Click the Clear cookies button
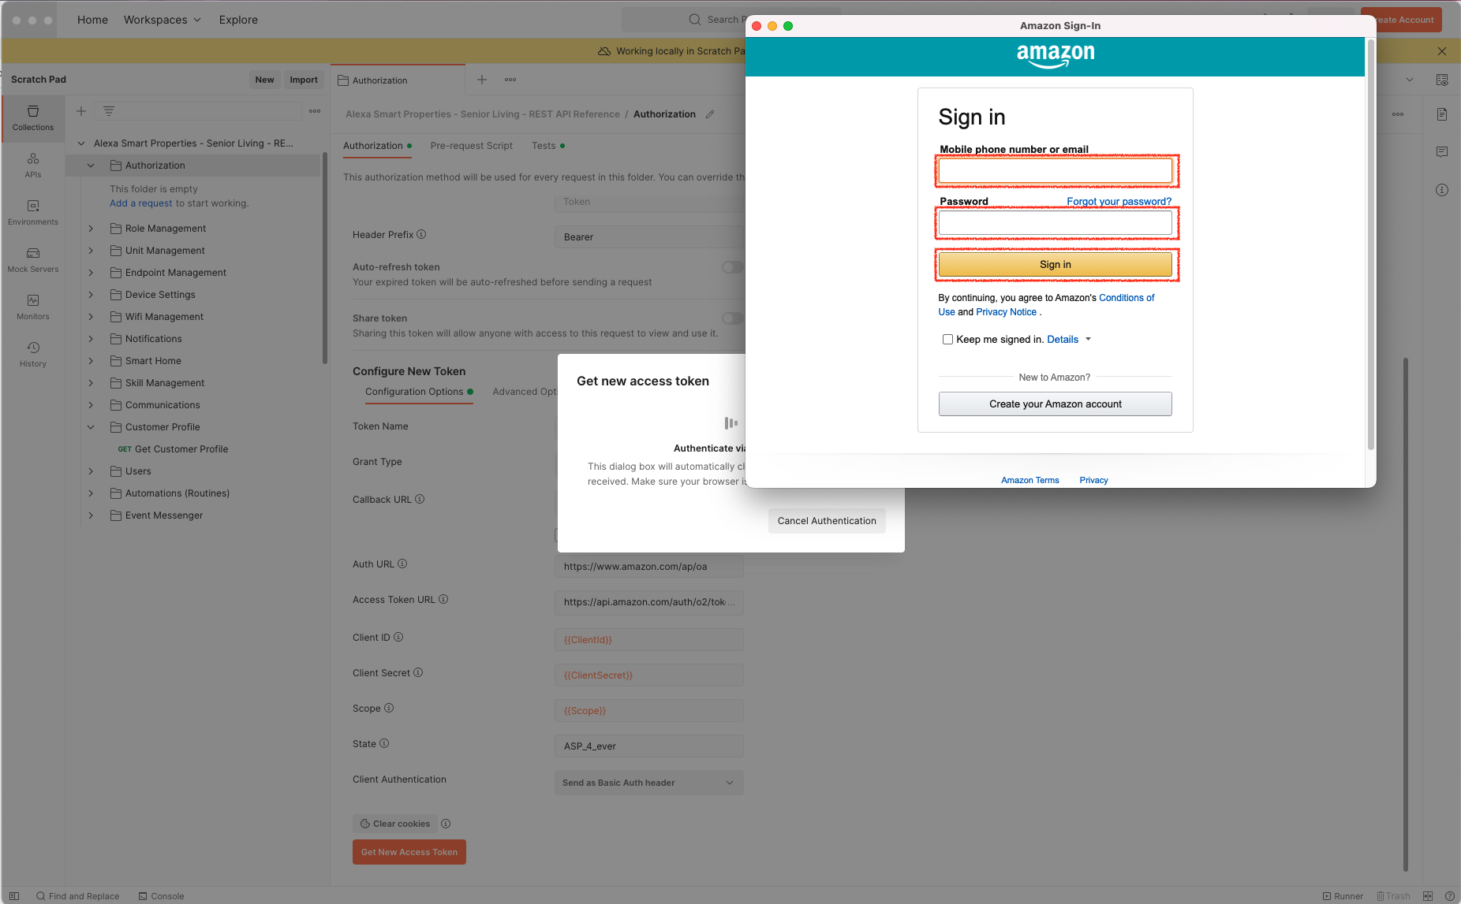The width and height of the screenshot is (1461, 904). tap(395, 824)
